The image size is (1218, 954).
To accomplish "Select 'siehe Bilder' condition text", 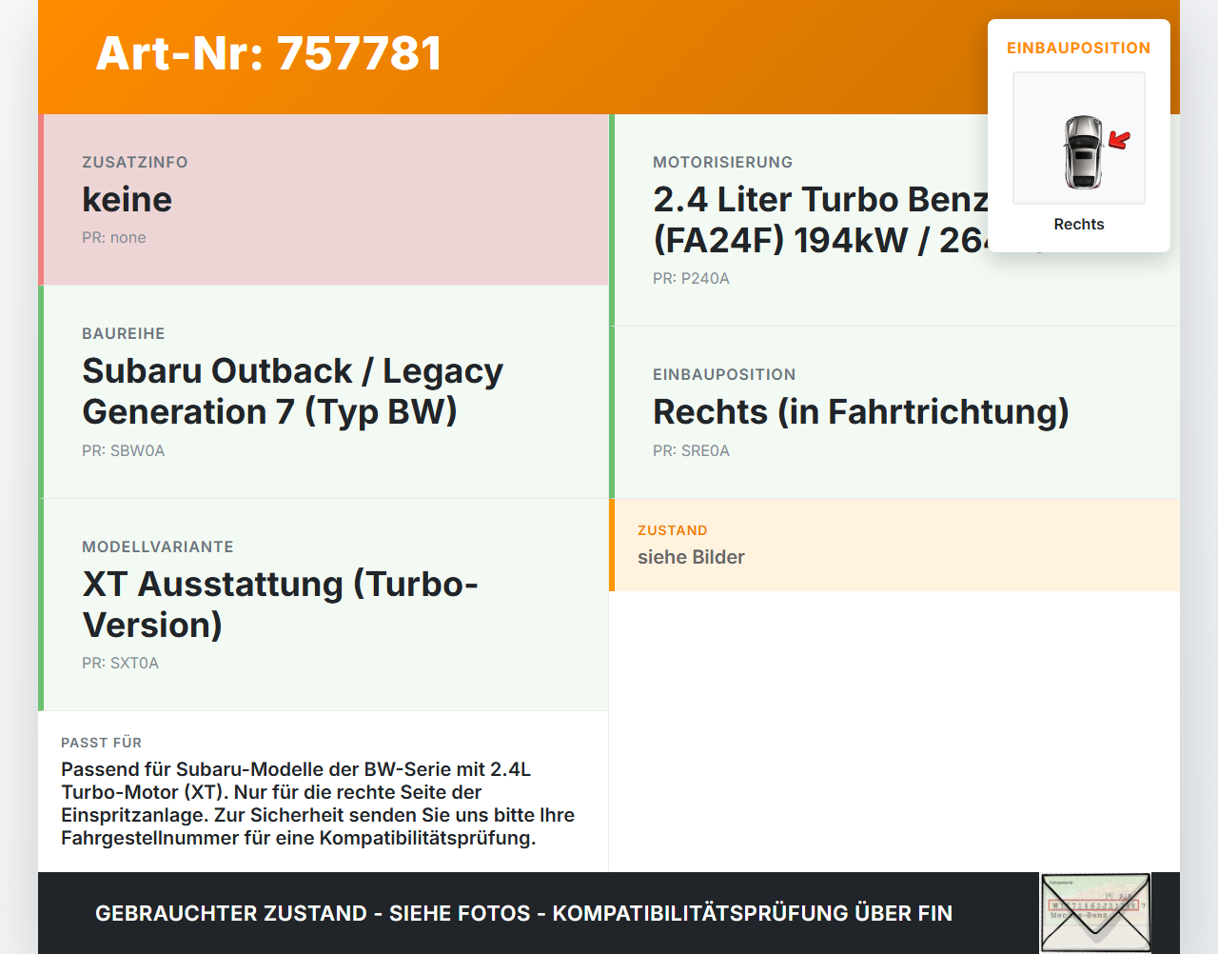I will [692, 558].
